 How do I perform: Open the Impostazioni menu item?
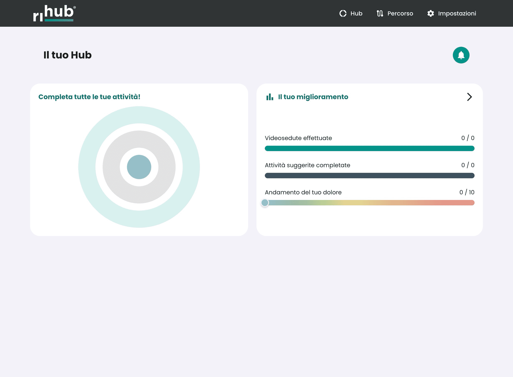457,13
